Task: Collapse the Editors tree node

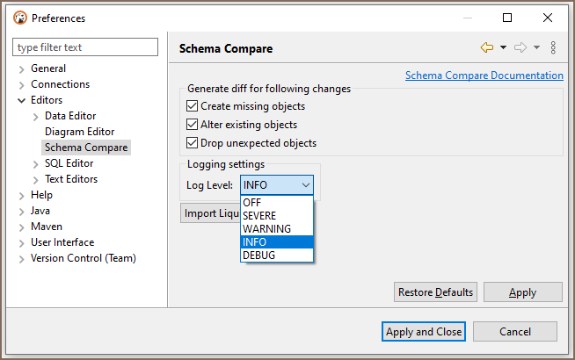Action: click(x=22, y=100)
